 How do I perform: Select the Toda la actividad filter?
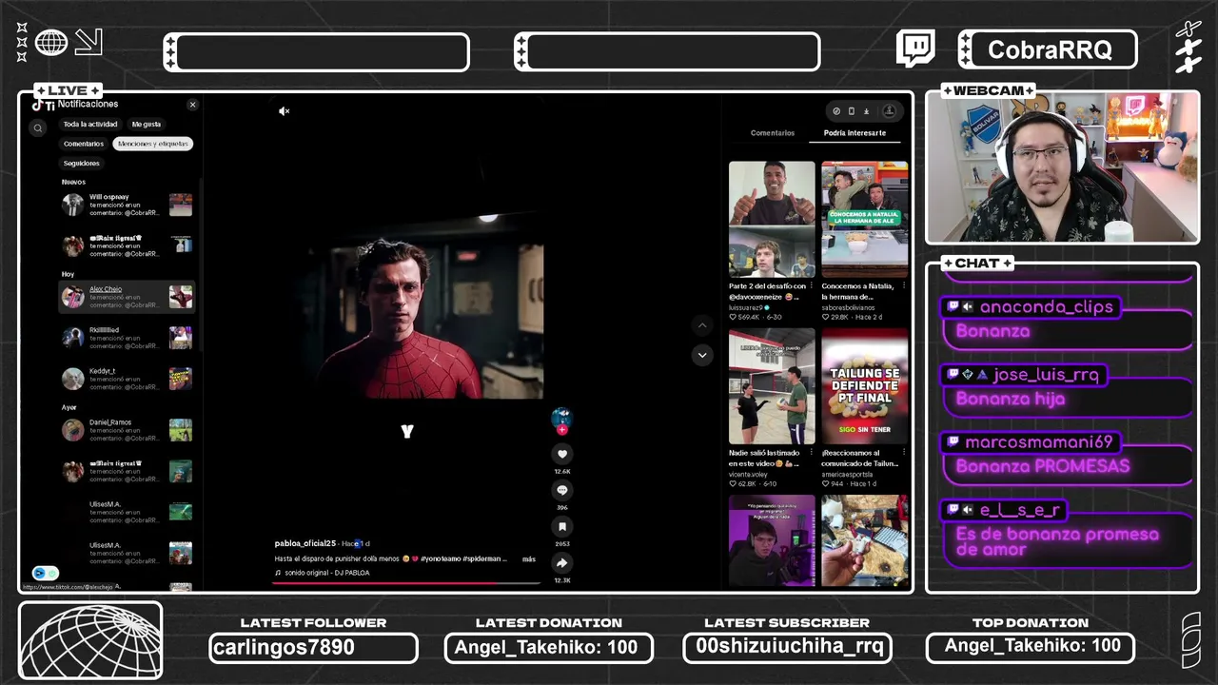(90, 125)
